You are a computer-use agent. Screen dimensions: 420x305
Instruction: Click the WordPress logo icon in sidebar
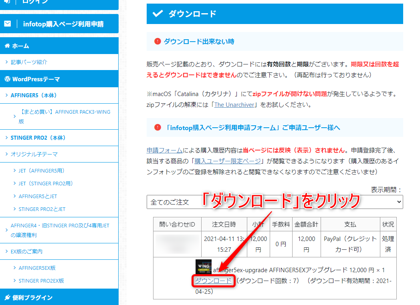pyautogui.click(x=8, y=79)
